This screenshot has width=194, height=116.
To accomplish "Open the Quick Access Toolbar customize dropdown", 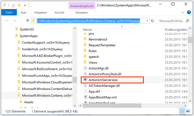I will point(25,5).
